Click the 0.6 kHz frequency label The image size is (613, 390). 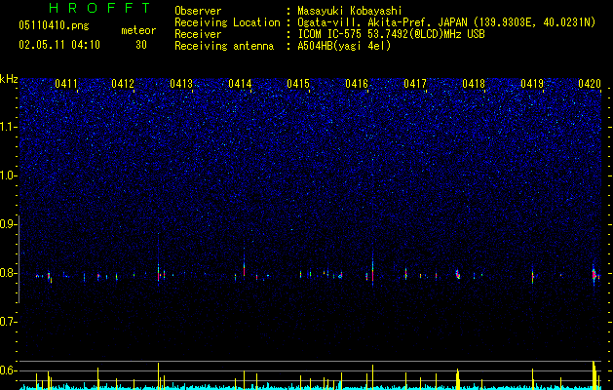[8, 370]
